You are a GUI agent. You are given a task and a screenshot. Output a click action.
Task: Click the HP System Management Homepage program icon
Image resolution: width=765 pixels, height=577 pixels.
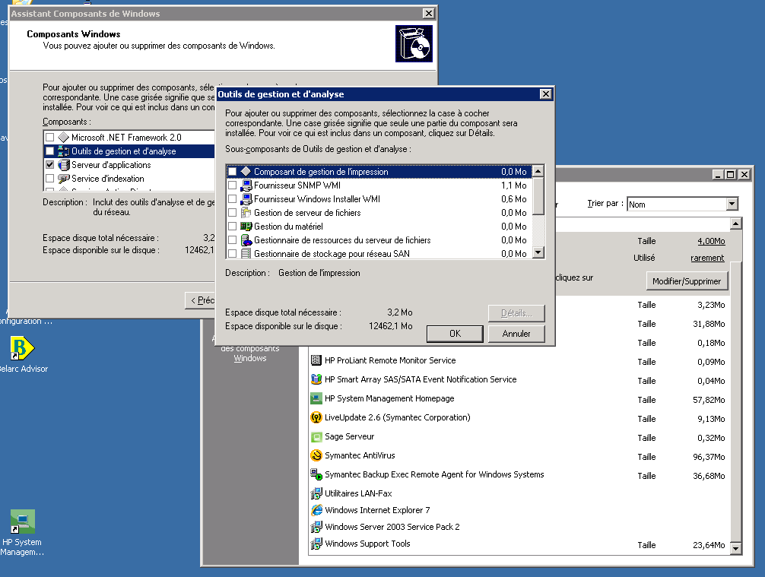(x=316, y=398)
